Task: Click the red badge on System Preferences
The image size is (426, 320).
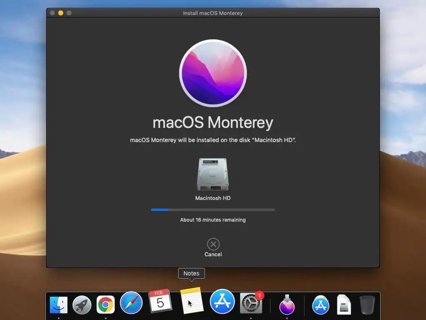Action: pyautogui.click(x=260, y=295)
